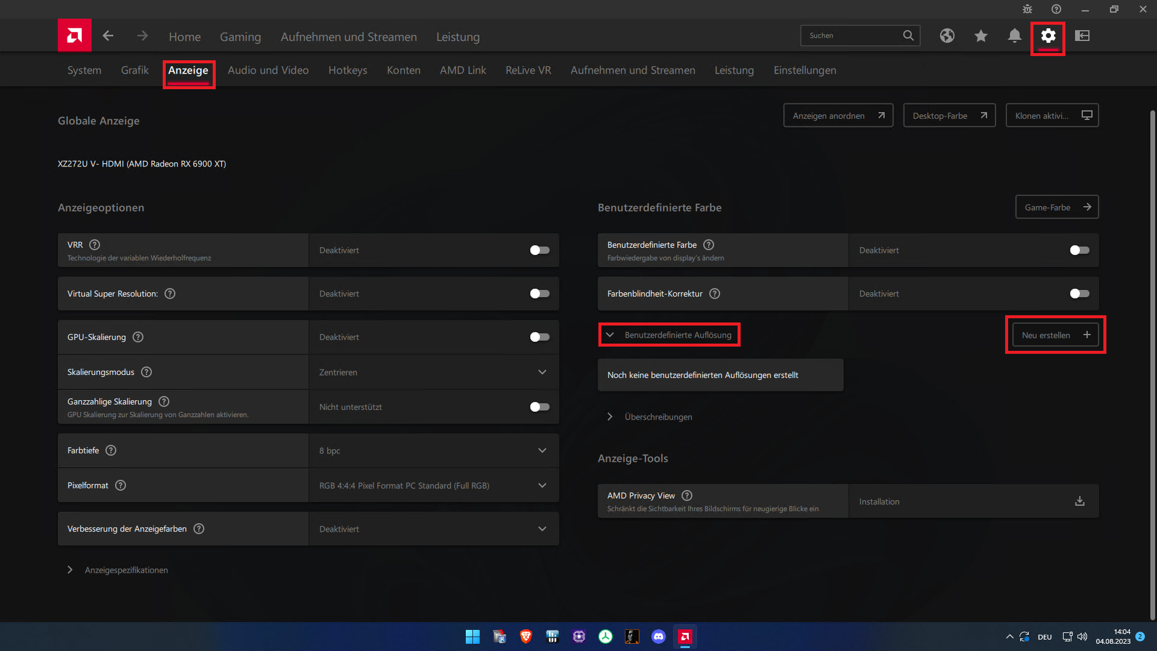Screen dimensions: 1157x651
Task: Open bug report icon in title bar
Action: tap(1027, 9)
